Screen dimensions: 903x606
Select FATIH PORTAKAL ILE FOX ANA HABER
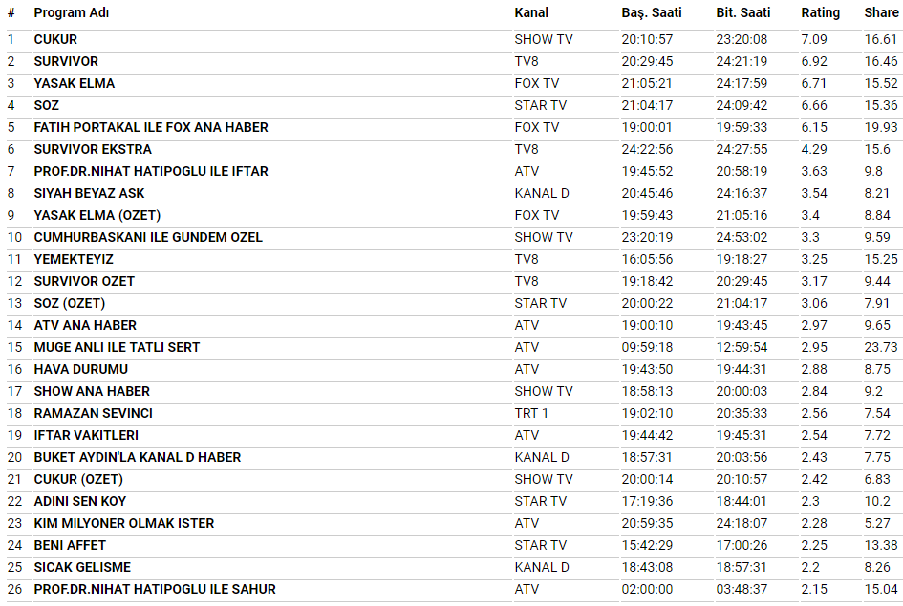pyautogui.click(x=151, y=127)
